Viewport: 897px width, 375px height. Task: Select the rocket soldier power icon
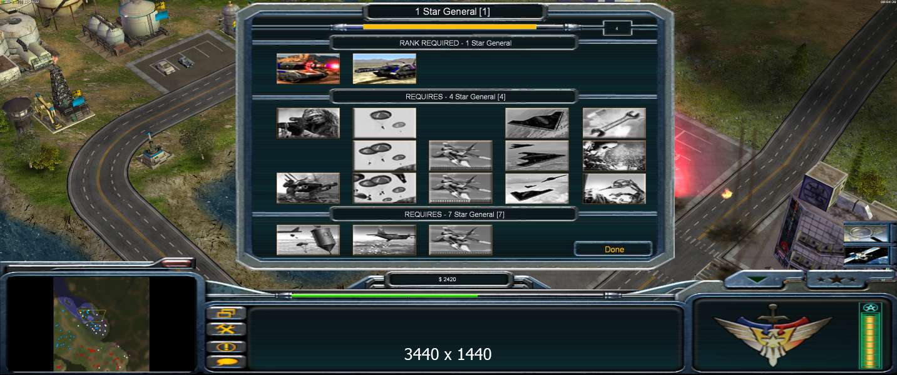309,188
